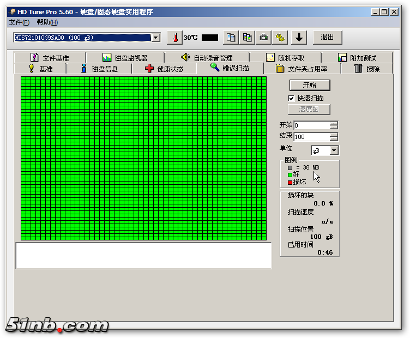This screenshot has width=410, height=338.
Task: Click the white log text area
Action: (143, 256)
